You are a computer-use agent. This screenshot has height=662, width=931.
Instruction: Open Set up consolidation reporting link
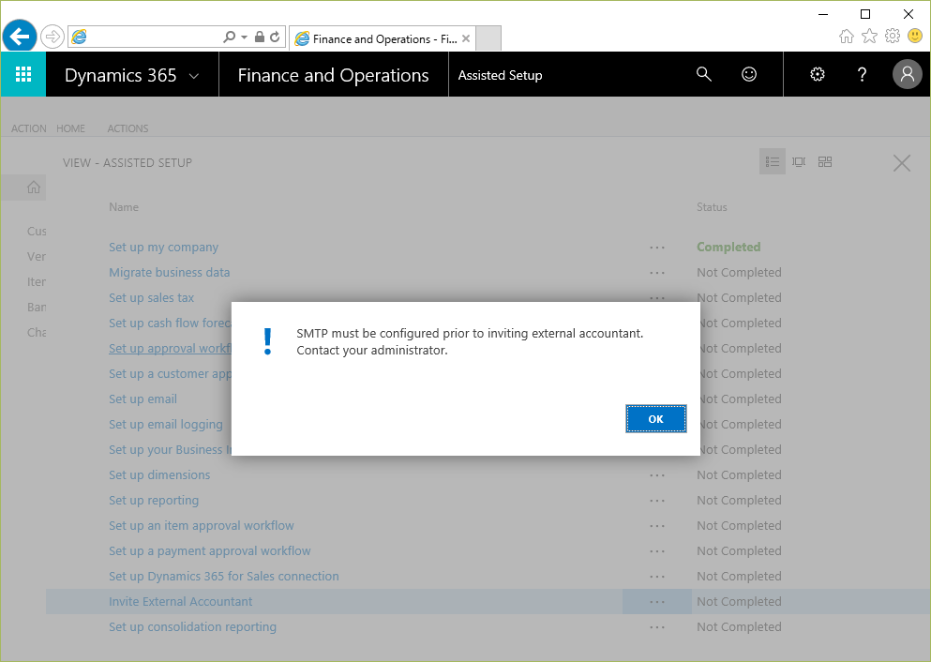[192, 627]
